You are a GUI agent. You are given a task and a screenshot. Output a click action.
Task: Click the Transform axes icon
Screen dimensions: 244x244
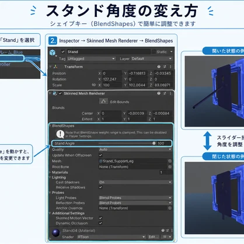point(55,67)
